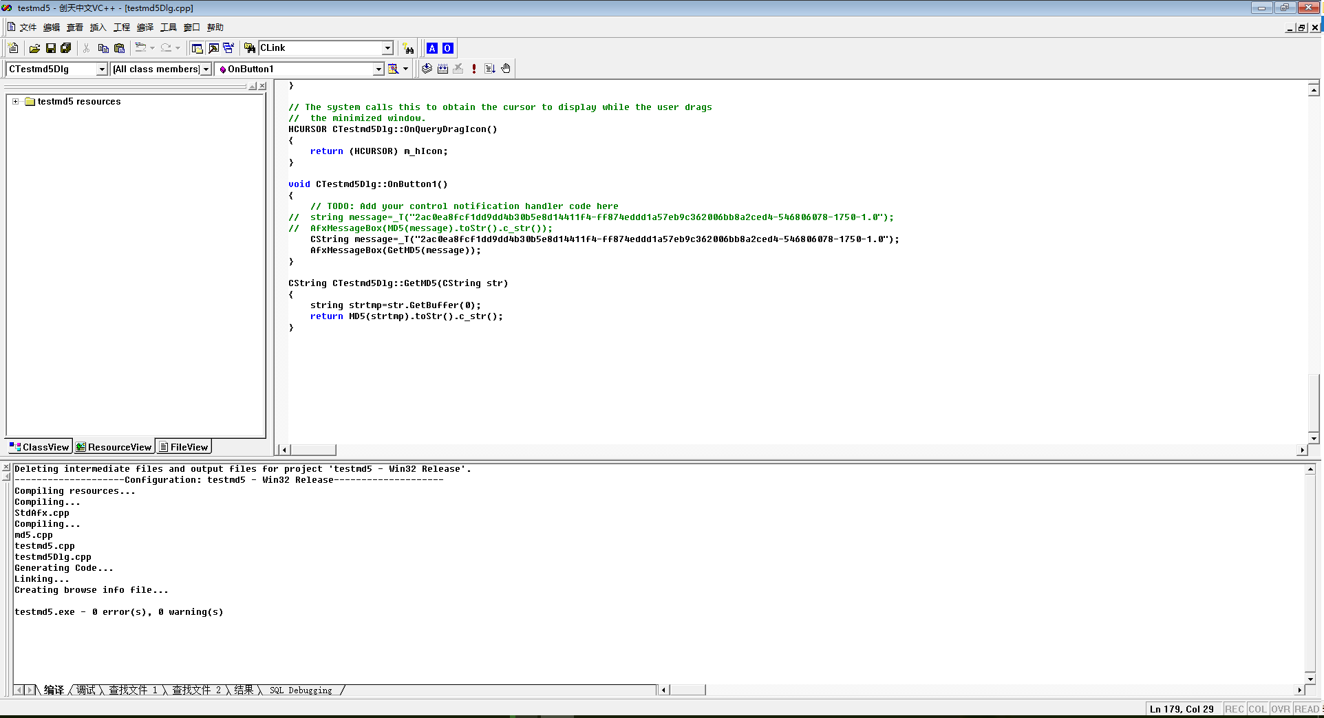Close the workspace panel with X
The height and width of the screenshot is (718, 1324).
(262, 86)
